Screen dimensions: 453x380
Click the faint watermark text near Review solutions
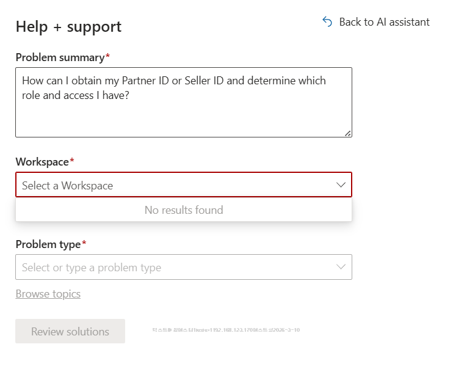pyautogui.click(x=226, y=330)
